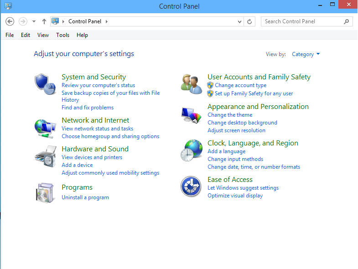Image resolution: width=358 pixels, height=269 pixels.
Task: Open View network status and tasks
Action: coord(97,129)
